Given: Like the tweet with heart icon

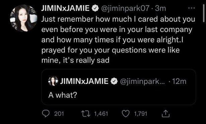Looking at the screenshot, I should click(x=126, y=114).
